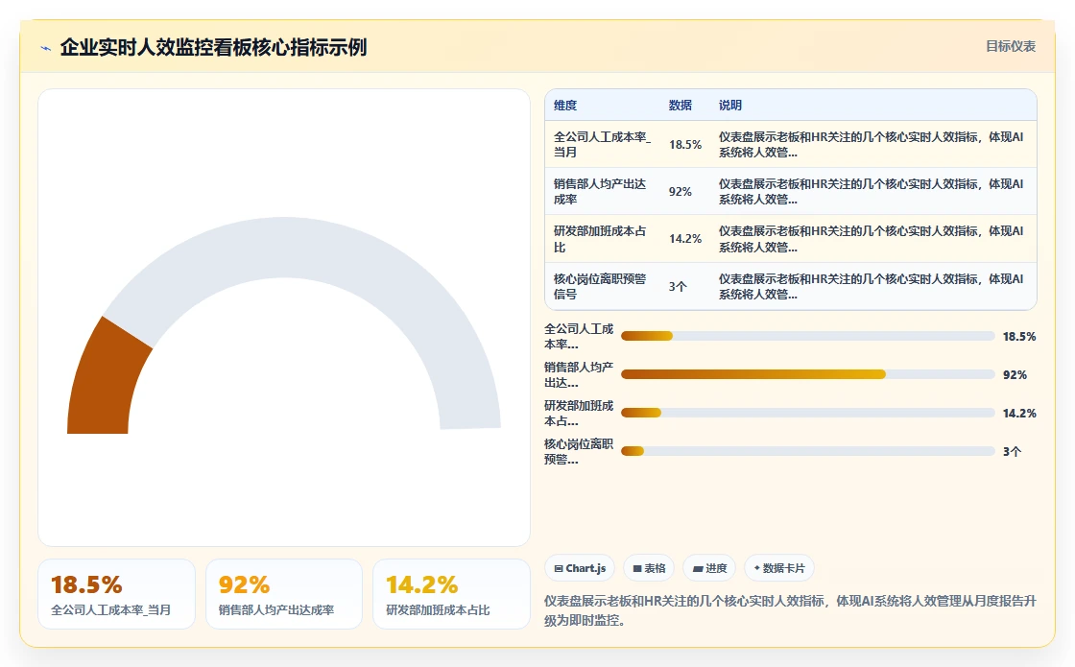Screen dimensions: 1075x667
Task: Select the 表格 tag chip
Action: pos(649,568)
